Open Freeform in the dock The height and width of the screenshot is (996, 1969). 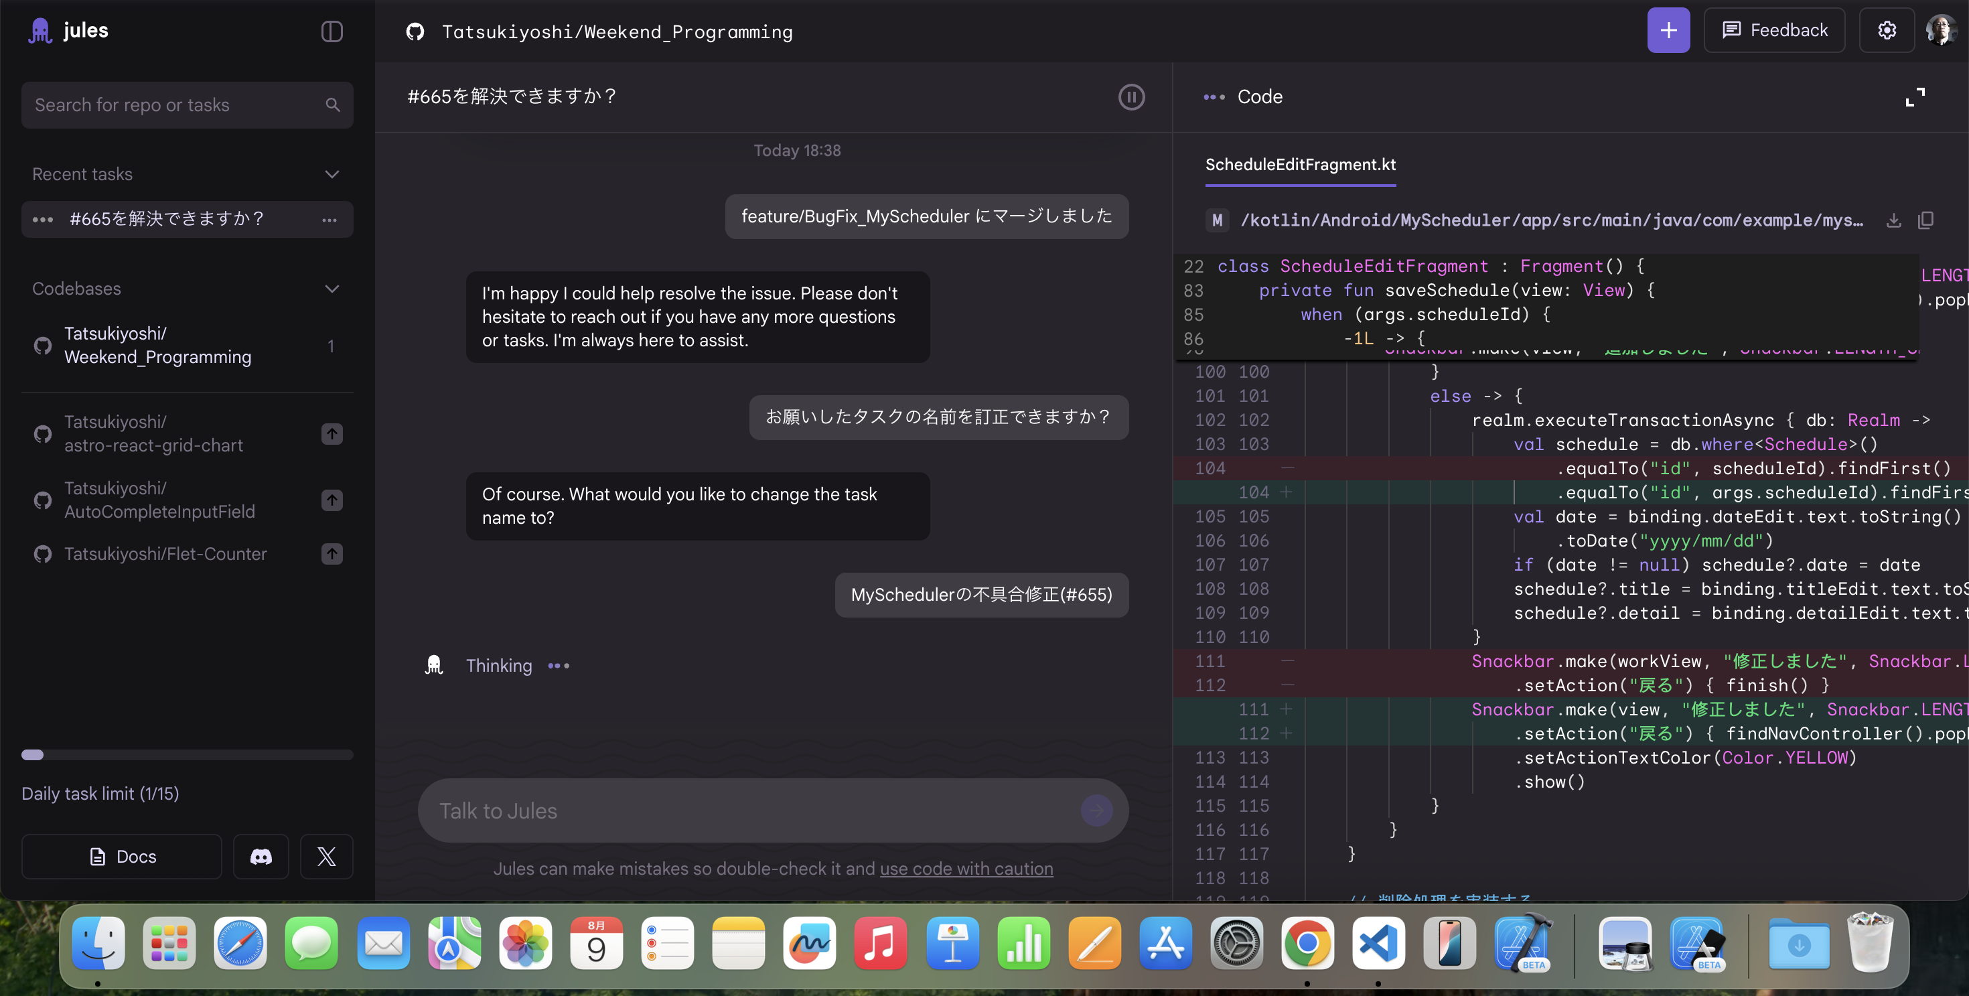click(810, 944)
